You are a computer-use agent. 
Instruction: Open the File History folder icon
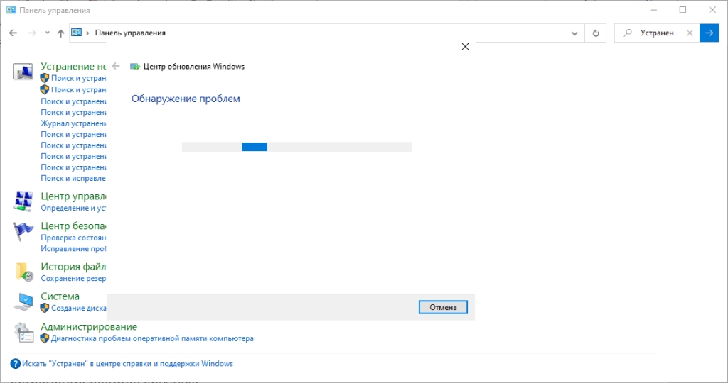(23, 272)
